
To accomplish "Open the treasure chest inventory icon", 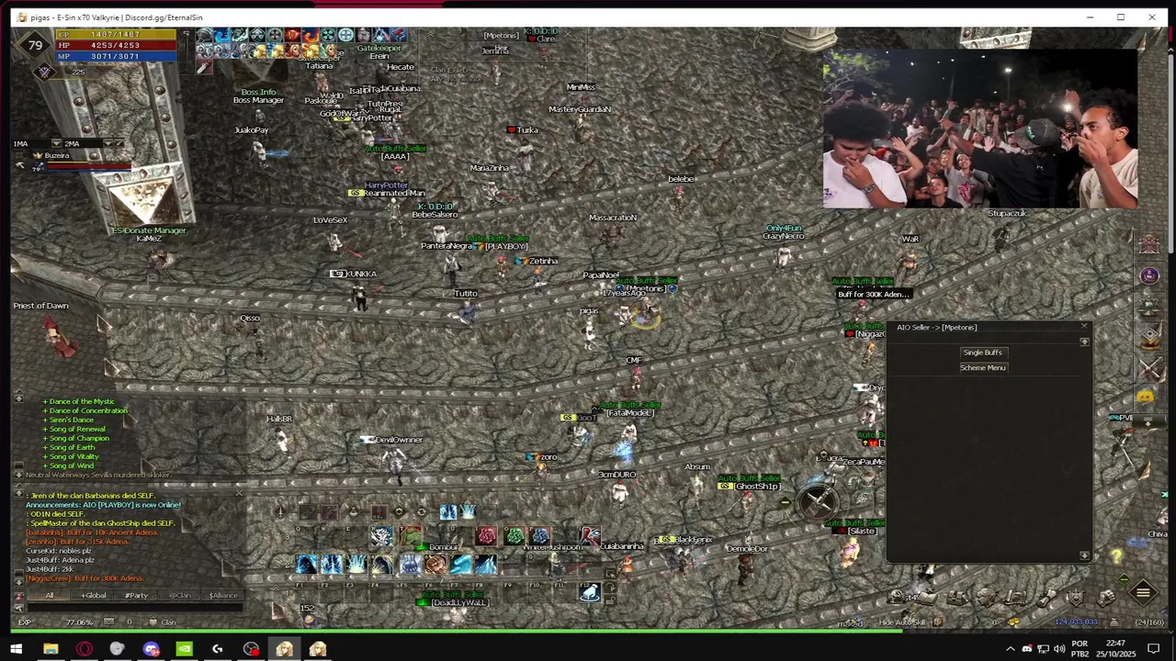I will 957,598.
